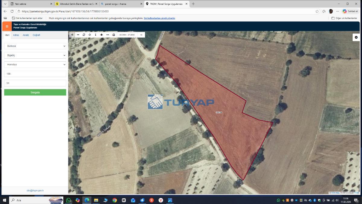Toggle the orange hamburger side menu
This screenshot has height=204, width=362.
point(7,26)
